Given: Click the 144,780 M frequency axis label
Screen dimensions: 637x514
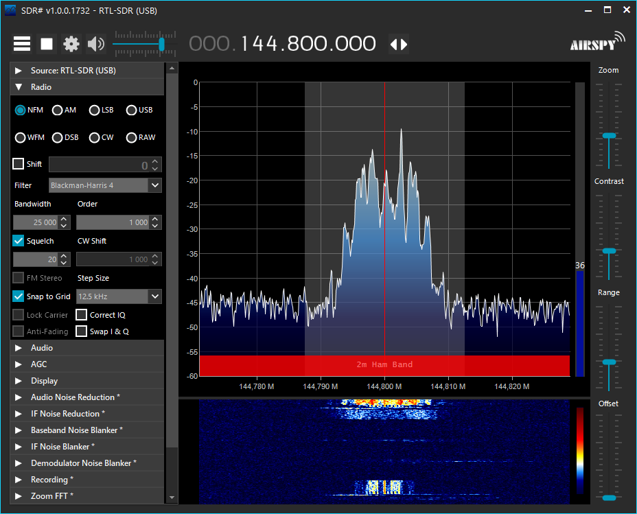Looking at the screenshot, I should point(256,386).
